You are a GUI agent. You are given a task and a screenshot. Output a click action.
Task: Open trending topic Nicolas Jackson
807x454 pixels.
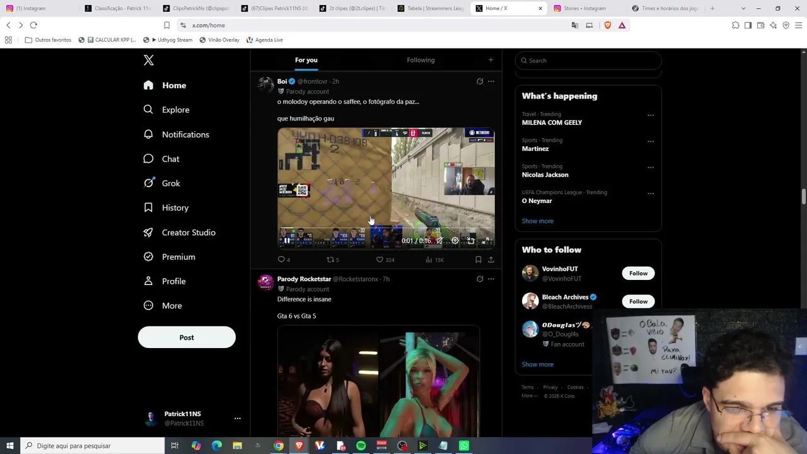(545, 175)
